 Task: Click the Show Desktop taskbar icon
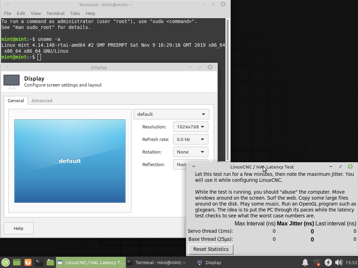[x=17, y=262]
